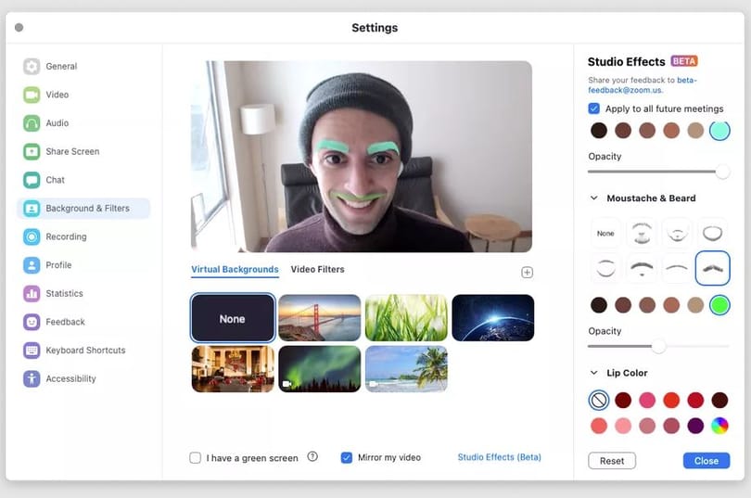The image size is (751, 498).
Task: Choose the first full beard style
Action: point(642,233)
